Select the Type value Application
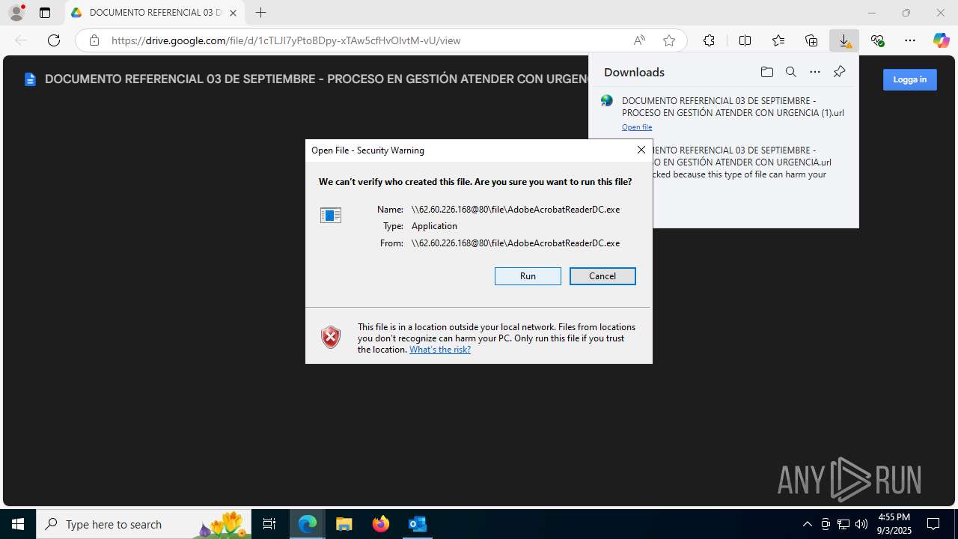This screenshot has height=539, width=958. [x=434, y=226]
